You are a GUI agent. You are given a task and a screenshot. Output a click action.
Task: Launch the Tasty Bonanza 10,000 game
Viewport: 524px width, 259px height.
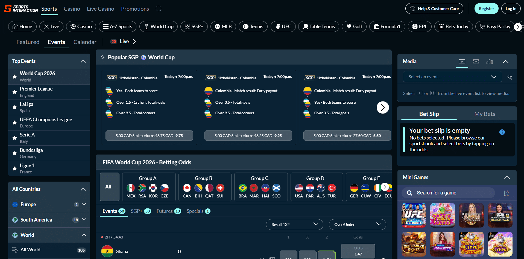[x=443, y=215]
